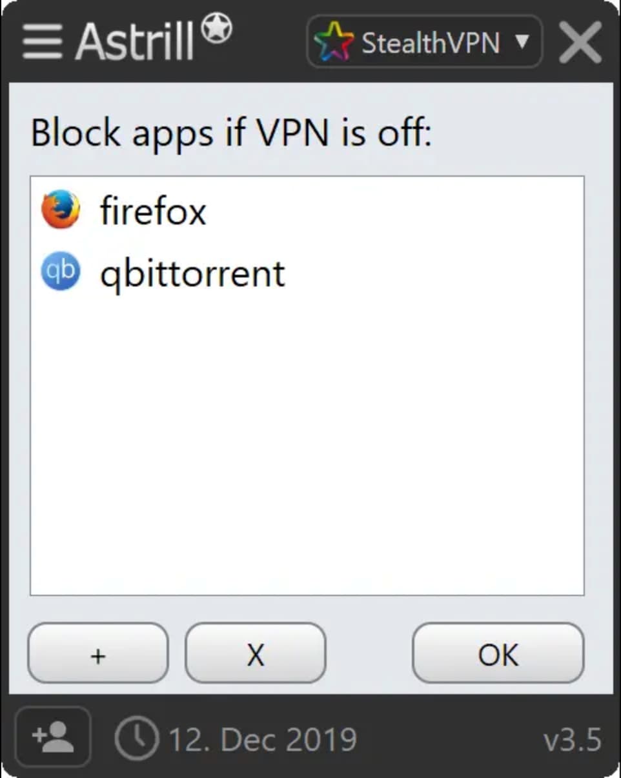
Task: Confirm with the OK button
Action: click(x=498, y=653)
